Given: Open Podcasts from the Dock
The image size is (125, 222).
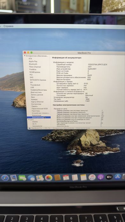Looking at the screenshot, I should tap(101, 177).
